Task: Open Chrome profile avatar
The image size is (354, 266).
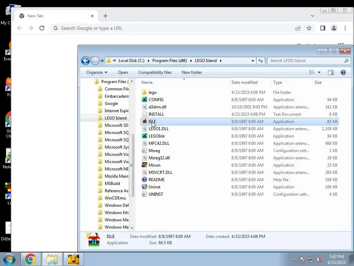Action: pyautogui.click(x=334, y=28)
